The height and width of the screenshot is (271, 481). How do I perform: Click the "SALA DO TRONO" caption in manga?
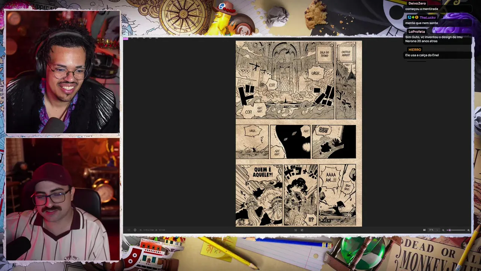point(324,54)
